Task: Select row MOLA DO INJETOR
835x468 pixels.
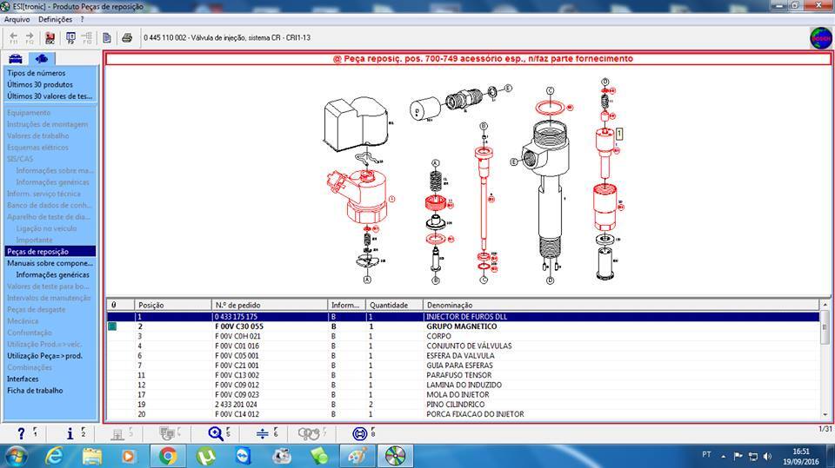Action: click(463, 394)
